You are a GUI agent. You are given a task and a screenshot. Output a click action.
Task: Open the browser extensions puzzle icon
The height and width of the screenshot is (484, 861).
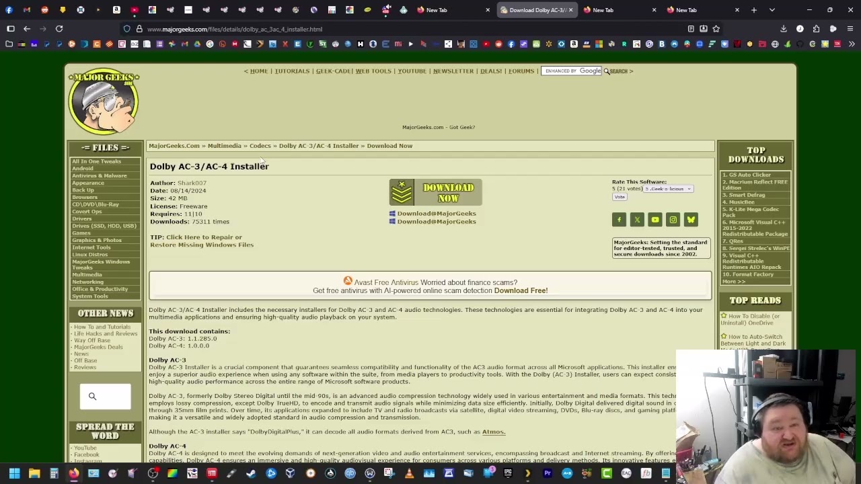pyautogui.click(x=817, y=29)
